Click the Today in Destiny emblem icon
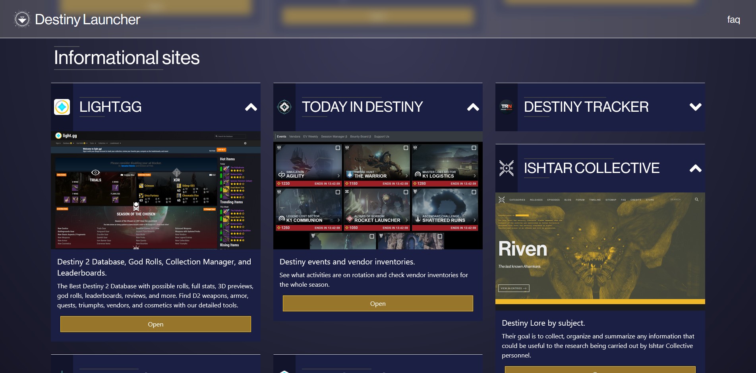The image size is (756, 373). (x=284, y=107)
